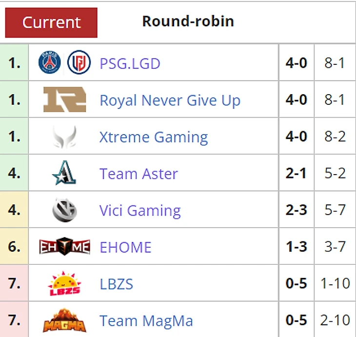
Task: Click the Team MagMa volcano logo
Action: (64, 320)
